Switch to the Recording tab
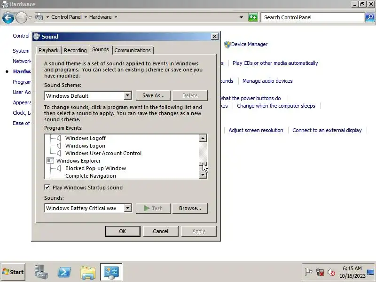 (x=75, y=50)
